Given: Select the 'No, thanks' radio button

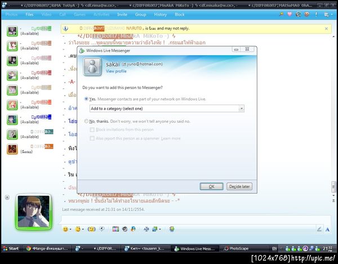Looking at the screenshot, I should 86,121.
